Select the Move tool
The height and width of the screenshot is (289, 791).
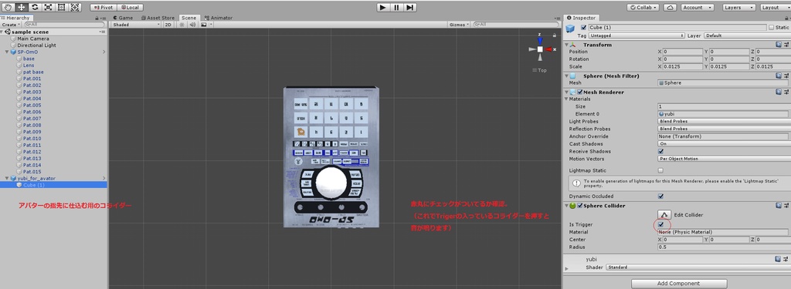pyautogui.click(x=22, y=7)
